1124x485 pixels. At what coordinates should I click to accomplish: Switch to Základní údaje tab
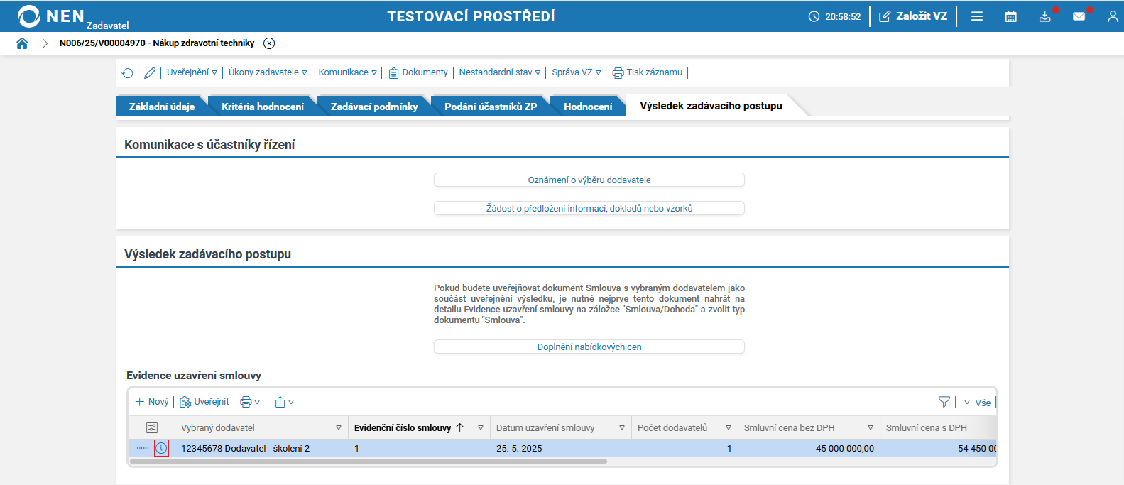[162, 107]
